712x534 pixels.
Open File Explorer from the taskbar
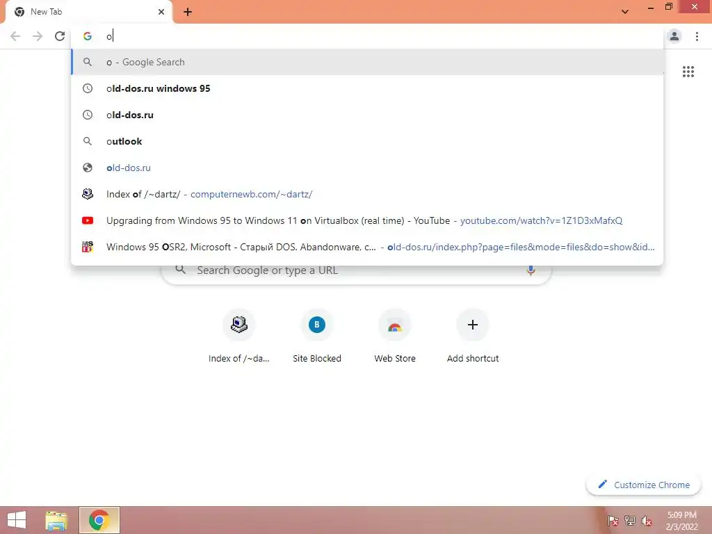56,520
